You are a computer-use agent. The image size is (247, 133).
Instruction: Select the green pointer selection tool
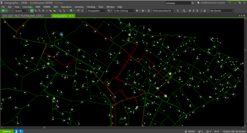click(32, 11)
